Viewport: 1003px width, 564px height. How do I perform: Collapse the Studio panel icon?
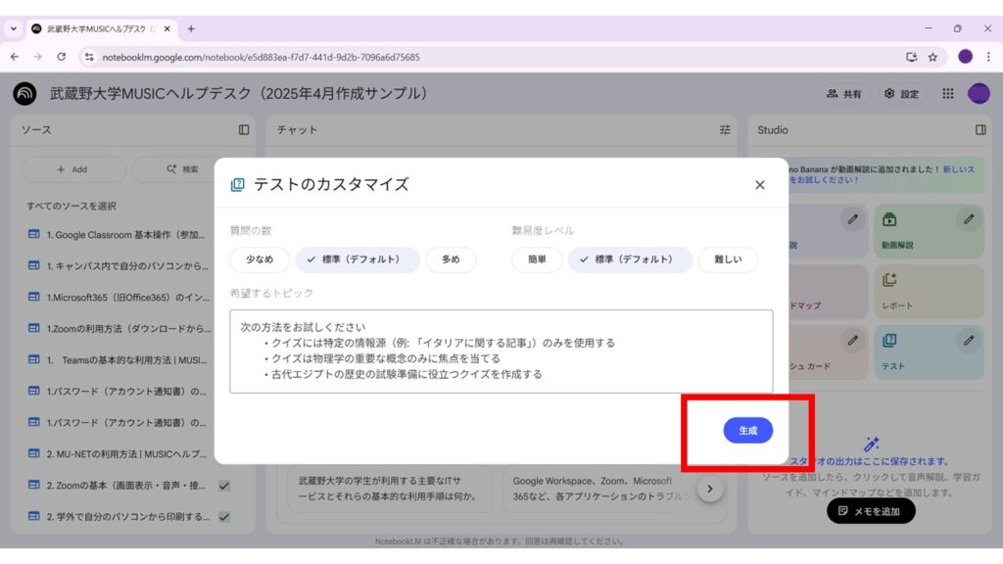(980, 129)
